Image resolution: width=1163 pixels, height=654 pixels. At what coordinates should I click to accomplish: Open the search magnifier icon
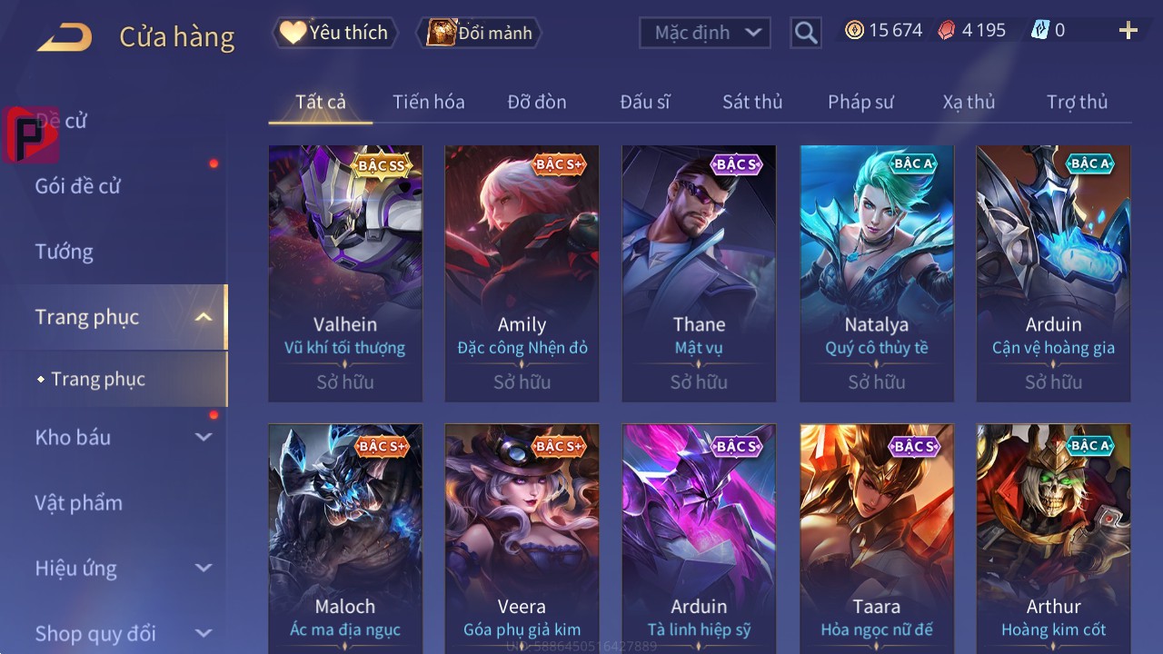pos(806,33)
